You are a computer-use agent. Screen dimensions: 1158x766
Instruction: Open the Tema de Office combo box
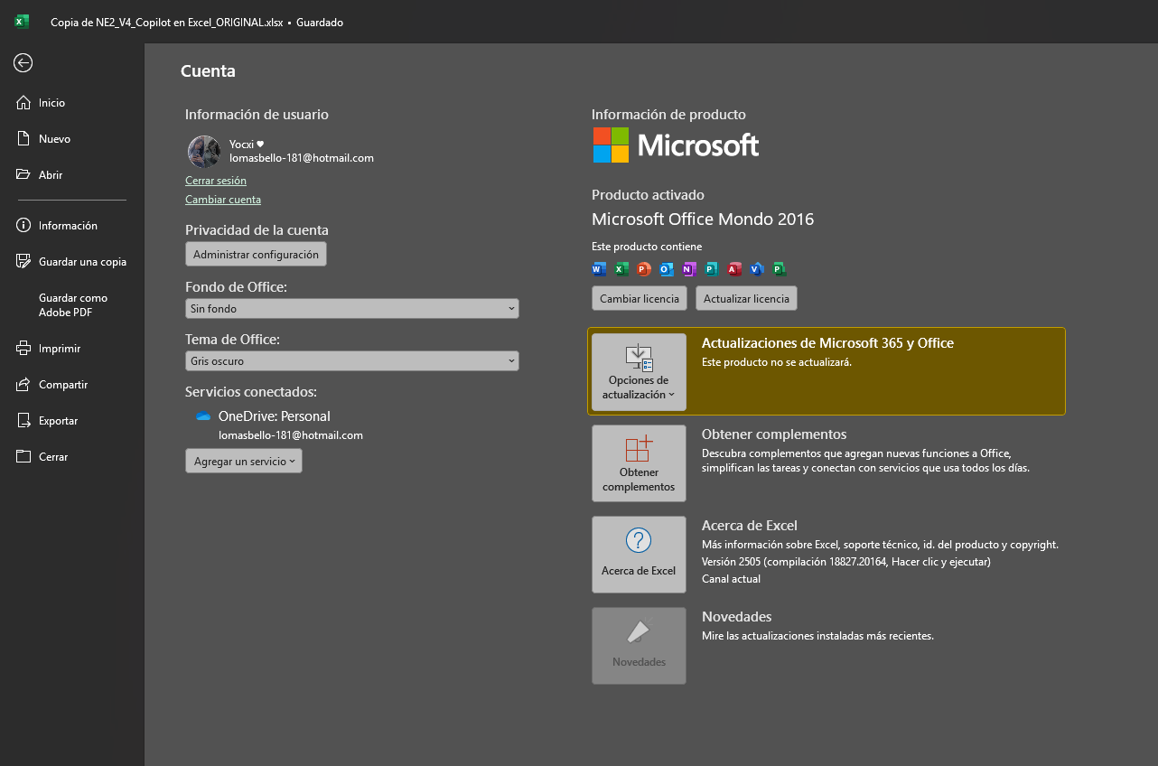[351, 360]
